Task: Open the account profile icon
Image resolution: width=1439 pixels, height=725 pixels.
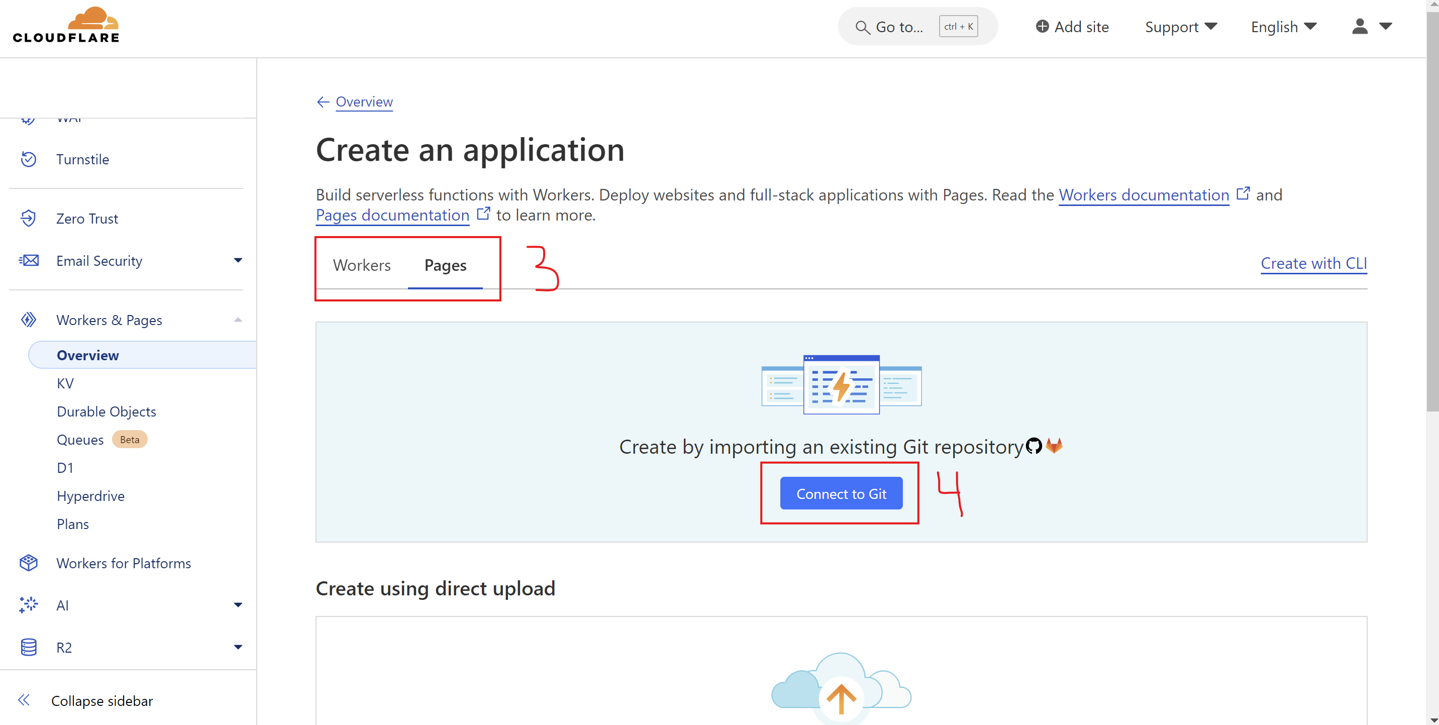Action: 1359,26
